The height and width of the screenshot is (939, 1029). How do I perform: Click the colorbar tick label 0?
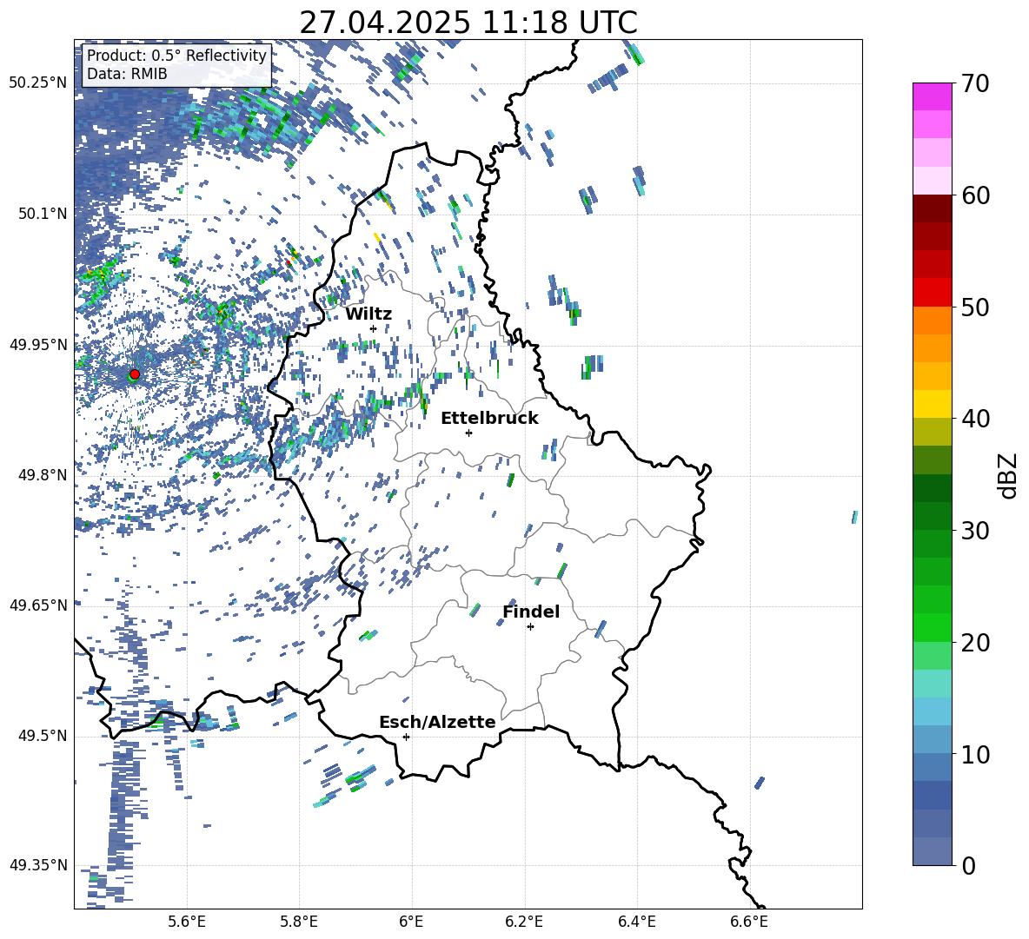tap(968, 866)
